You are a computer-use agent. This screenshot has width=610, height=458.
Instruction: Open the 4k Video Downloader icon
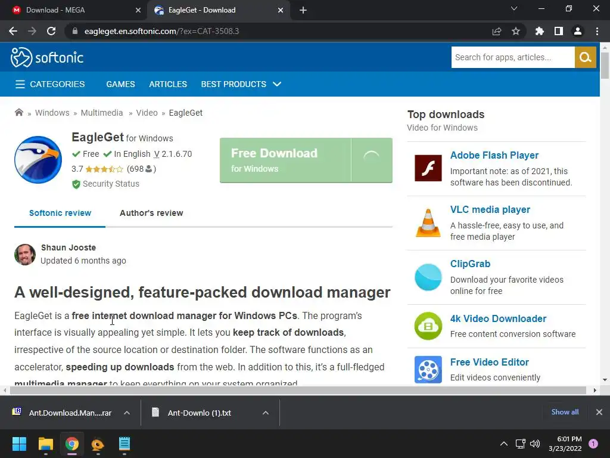click(x=428, y=326)
